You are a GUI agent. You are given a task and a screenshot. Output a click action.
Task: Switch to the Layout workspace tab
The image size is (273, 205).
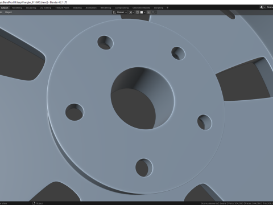(5, 8)
